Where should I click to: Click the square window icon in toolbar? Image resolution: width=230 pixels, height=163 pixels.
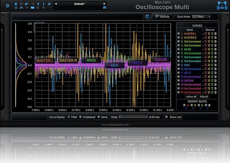point(16,8)
